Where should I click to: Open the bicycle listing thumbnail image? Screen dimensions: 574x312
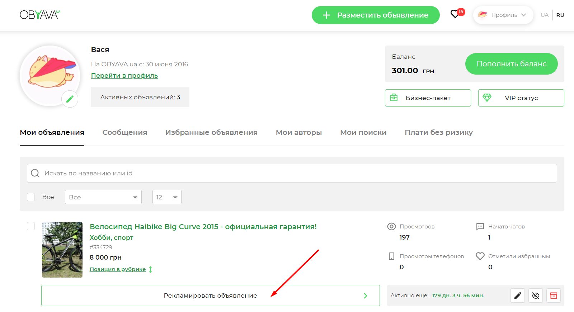tap(62, 250)
